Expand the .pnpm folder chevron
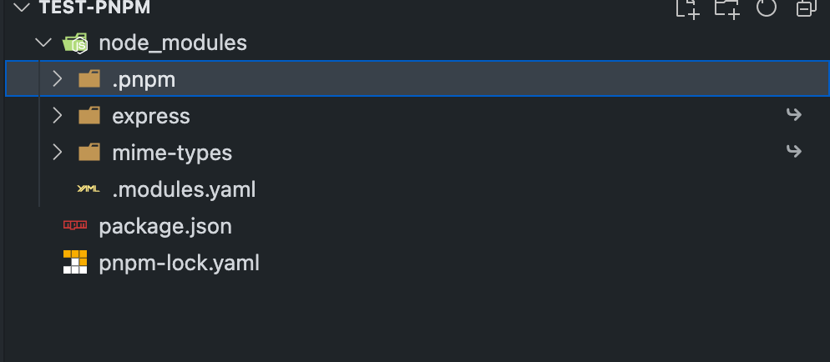Viewport: 830px width, 362px height. (x=57, y=78)
